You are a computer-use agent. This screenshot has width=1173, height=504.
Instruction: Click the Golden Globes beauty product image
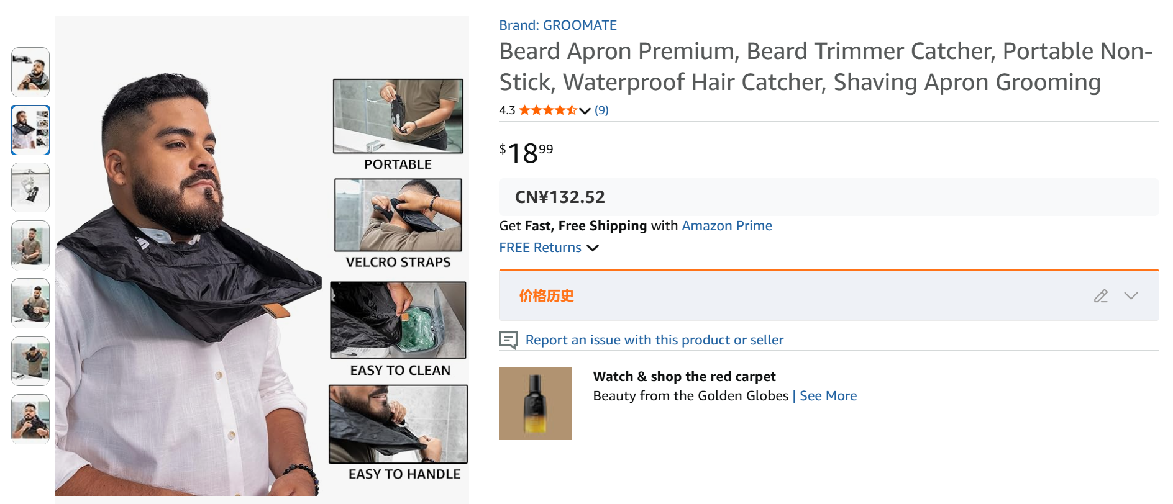[535, 403]
